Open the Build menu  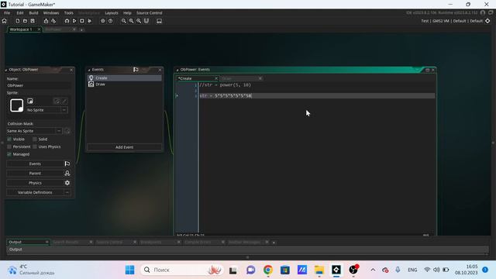point(33,13)
